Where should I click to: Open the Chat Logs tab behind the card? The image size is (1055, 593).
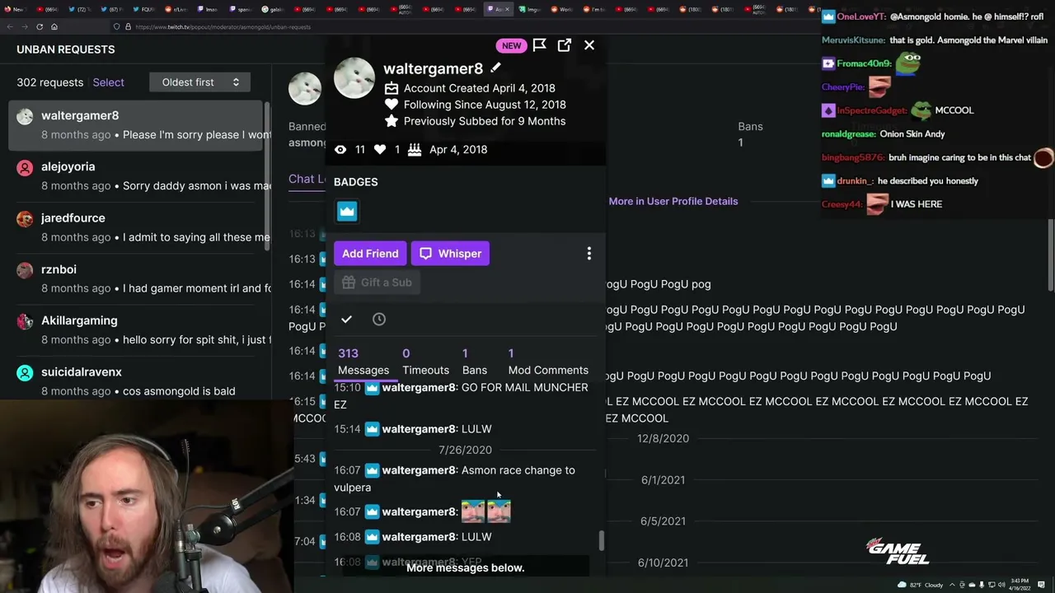307,179
